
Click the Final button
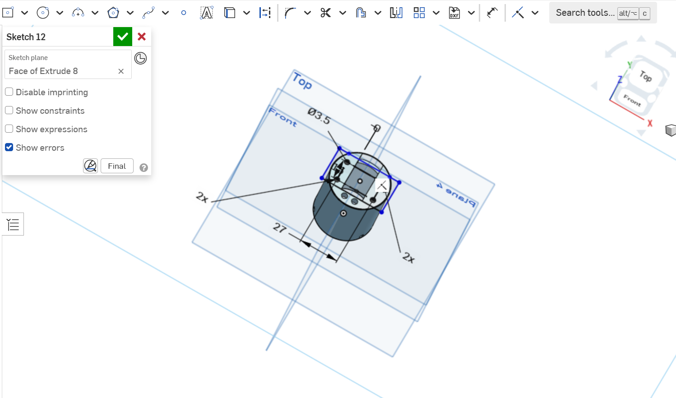pos(117,166)
